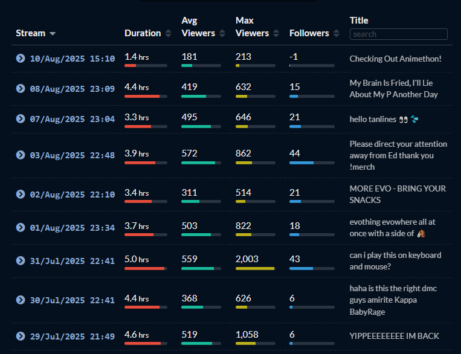The height and width of the screenshot is (354, 461).
Task: Click 'haha is this the right dmc' title
Action: click(393, 300)
